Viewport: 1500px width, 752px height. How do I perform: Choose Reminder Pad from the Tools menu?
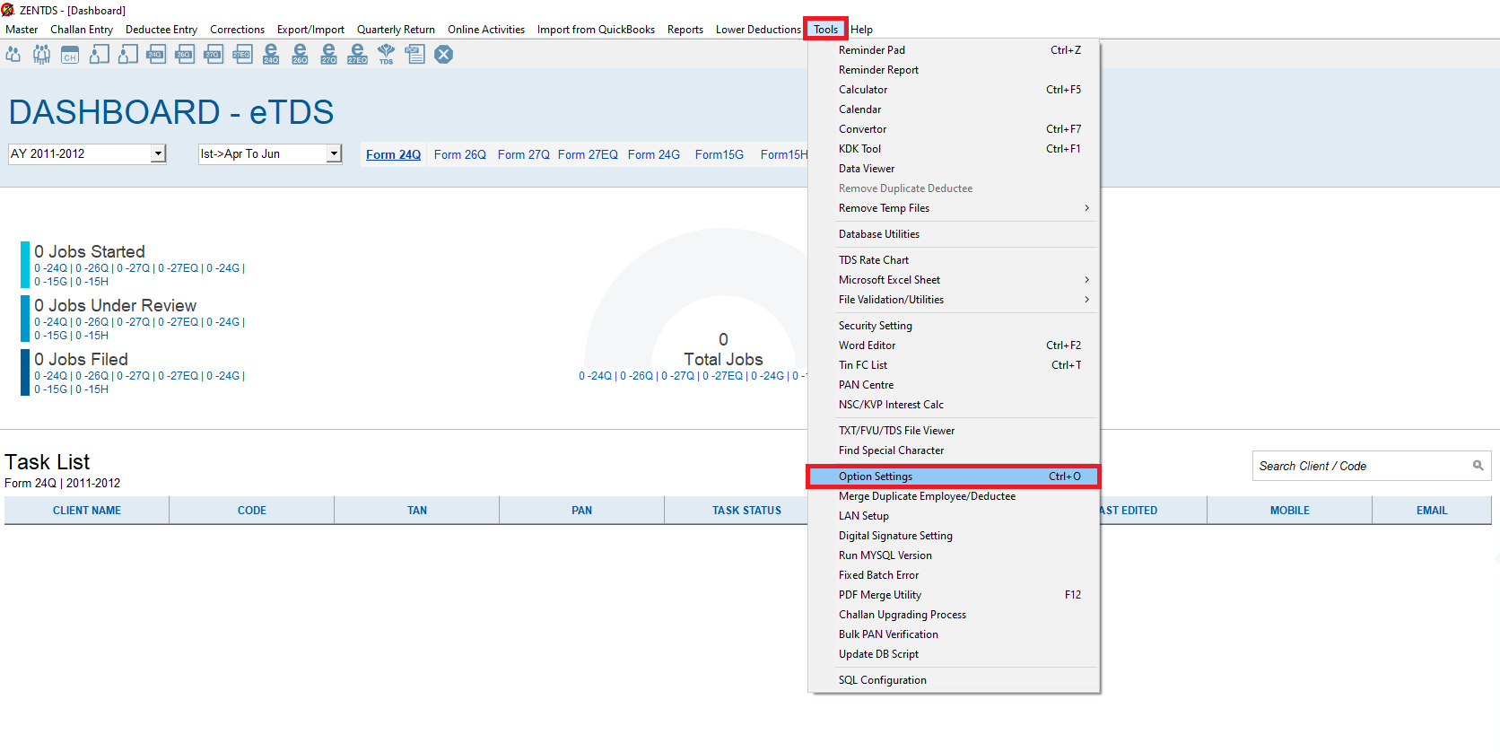tap(954, 50)
